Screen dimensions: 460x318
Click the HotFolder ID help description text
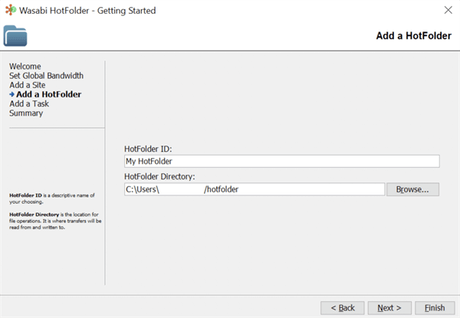pos(52,198)
